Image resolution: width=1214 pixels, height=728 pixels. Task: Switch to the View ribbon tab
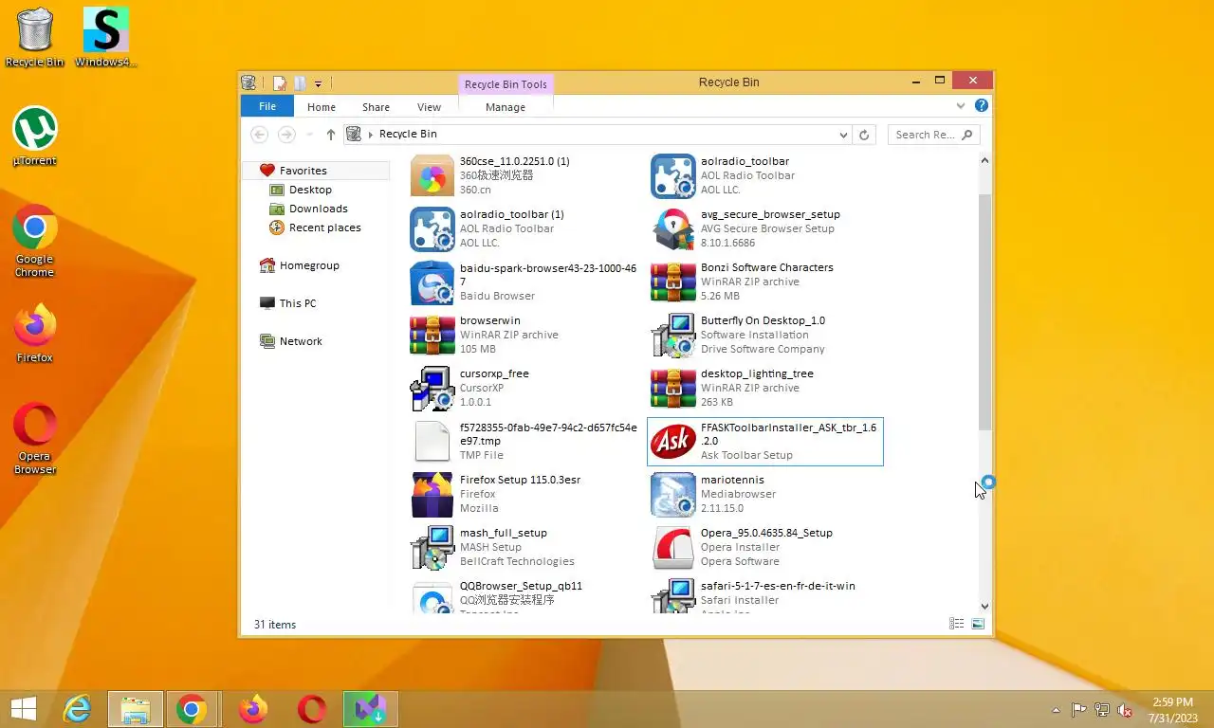[x=429, y=107]
